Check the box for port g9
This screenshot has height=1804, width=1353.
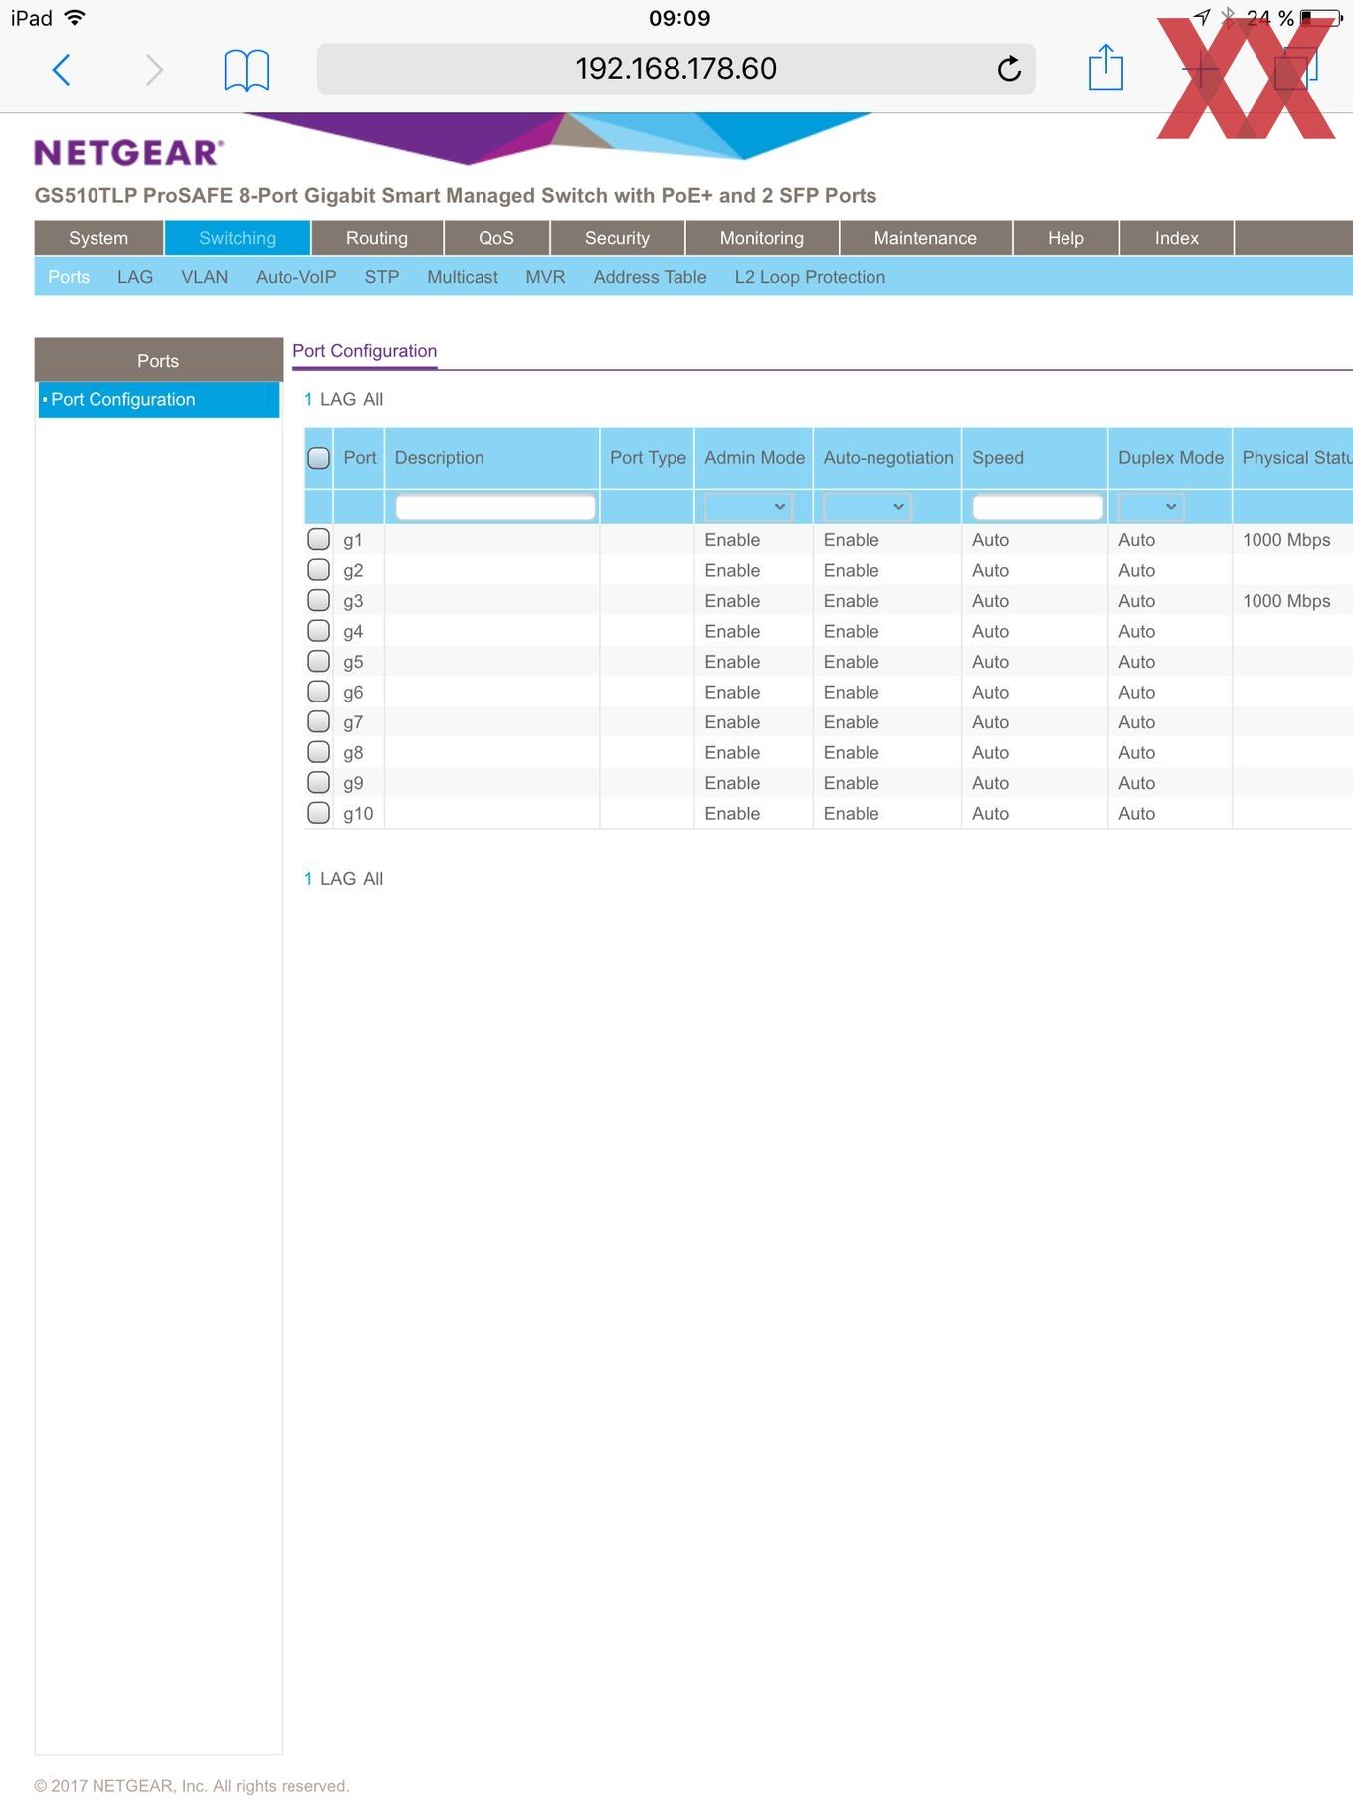point(318,782)
